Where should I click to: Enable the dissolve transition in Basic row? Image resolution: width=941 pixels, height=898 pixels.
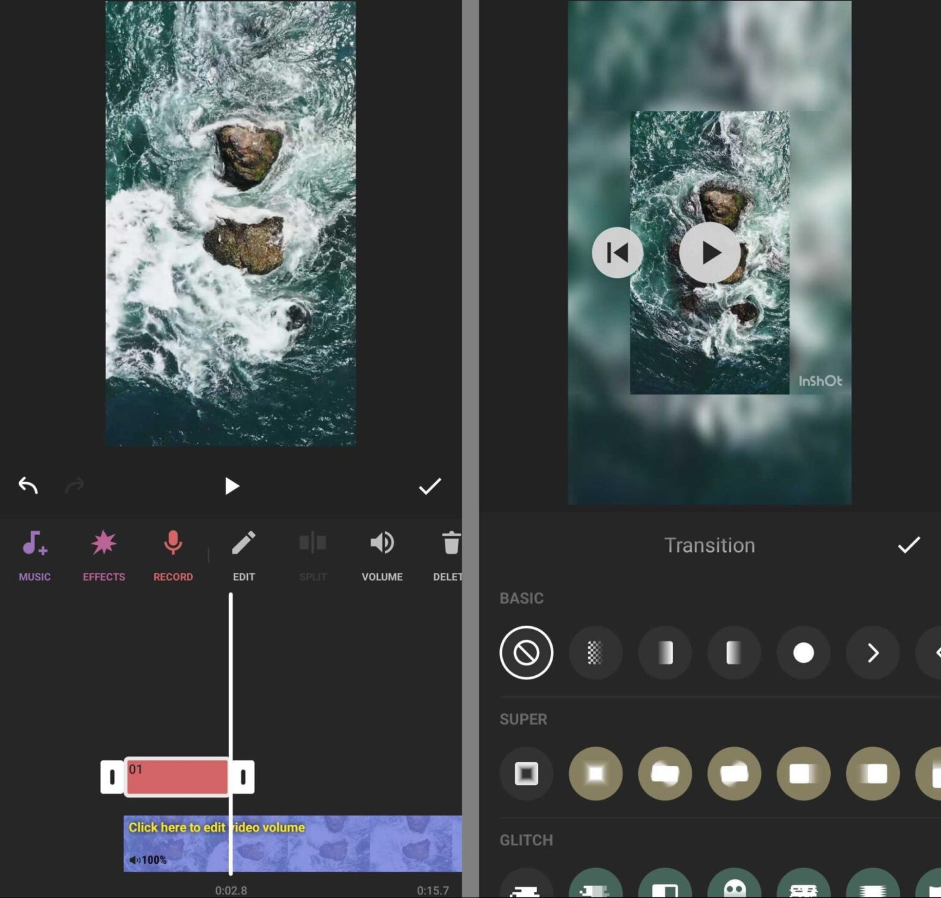[x=595, y=653]
